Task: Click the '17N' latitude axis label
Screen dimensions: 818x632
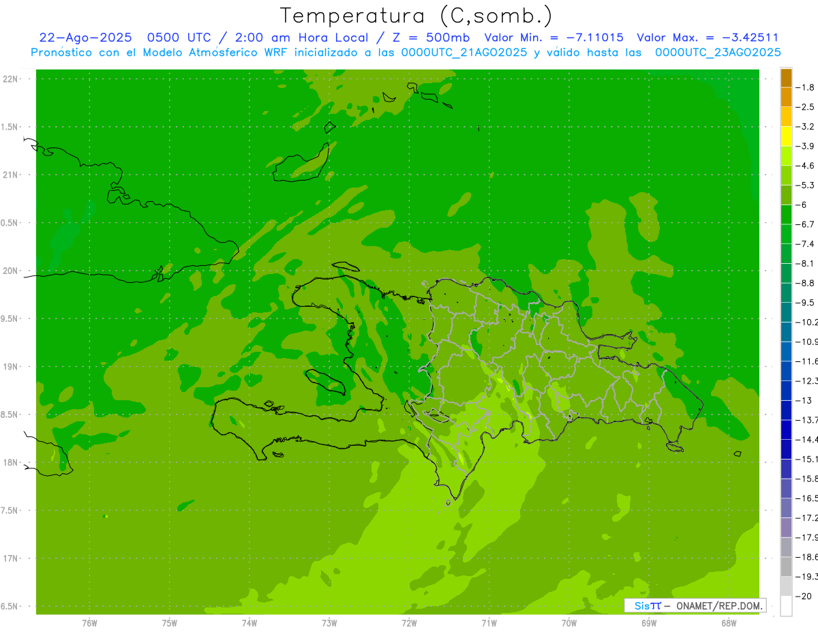Action: point(10,558)
